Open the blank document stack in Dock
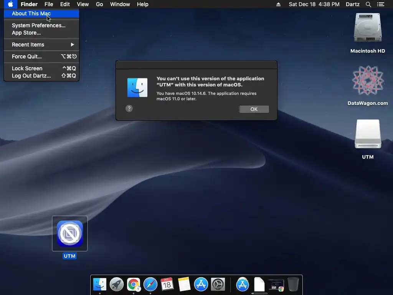This screenshot has width=393, height=295. 259,285
